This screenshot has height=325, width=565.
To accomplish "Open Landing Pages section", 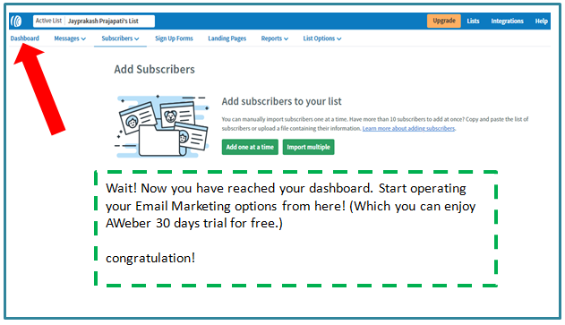I will (x=227, y=38).
